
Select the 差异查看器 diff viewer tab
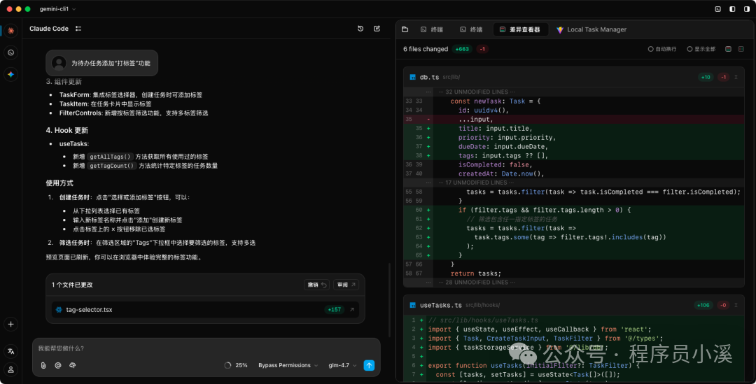pos(520,29)
